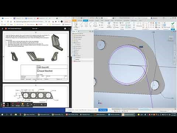Select the Offset tool
The height and width of the screenshot is (133, 177).
click(x=128, y=27)
